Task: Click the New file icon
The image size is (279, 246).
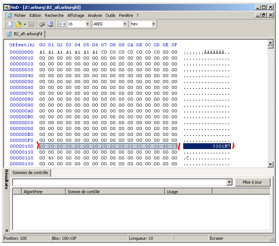Action: click(11, 24)
